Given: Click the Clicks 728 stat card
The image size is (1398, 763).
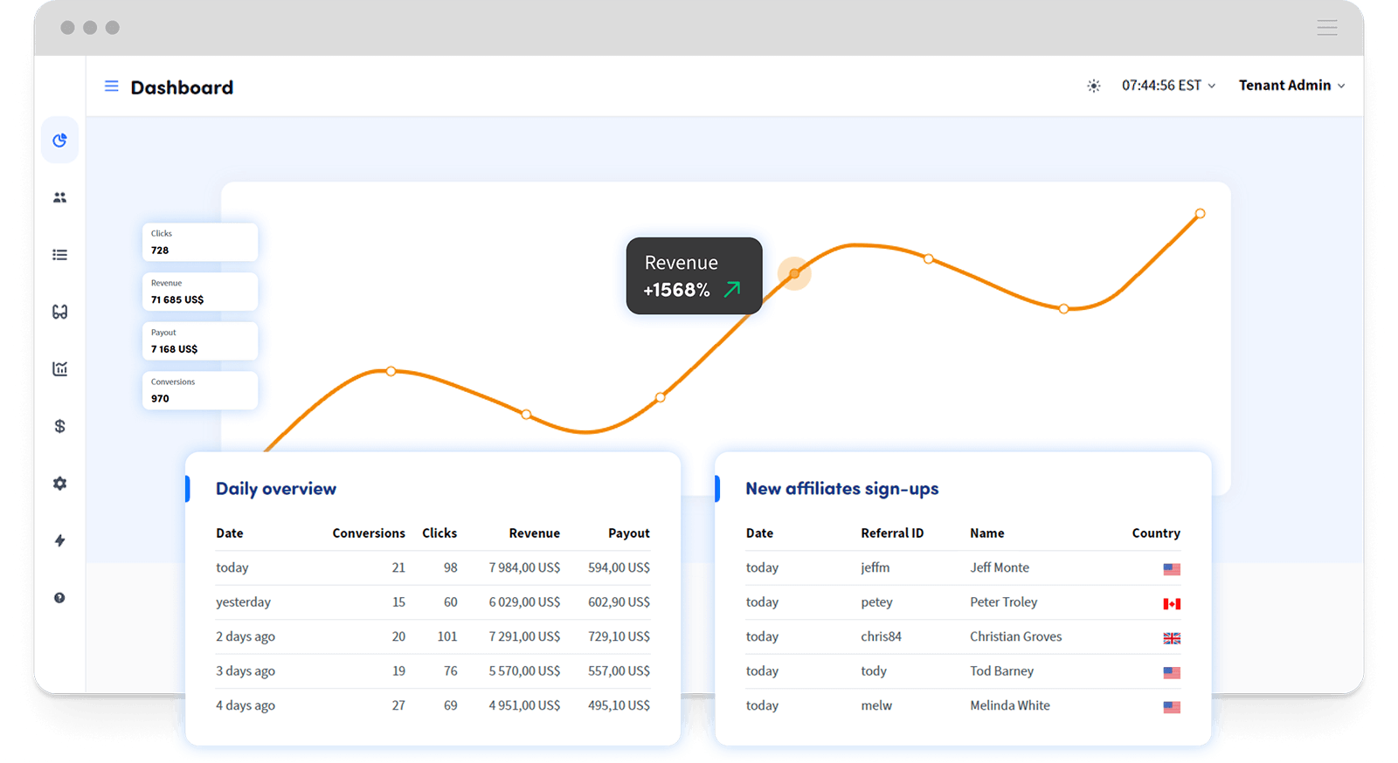Looking at the screenshot, I should click(200, 242).
